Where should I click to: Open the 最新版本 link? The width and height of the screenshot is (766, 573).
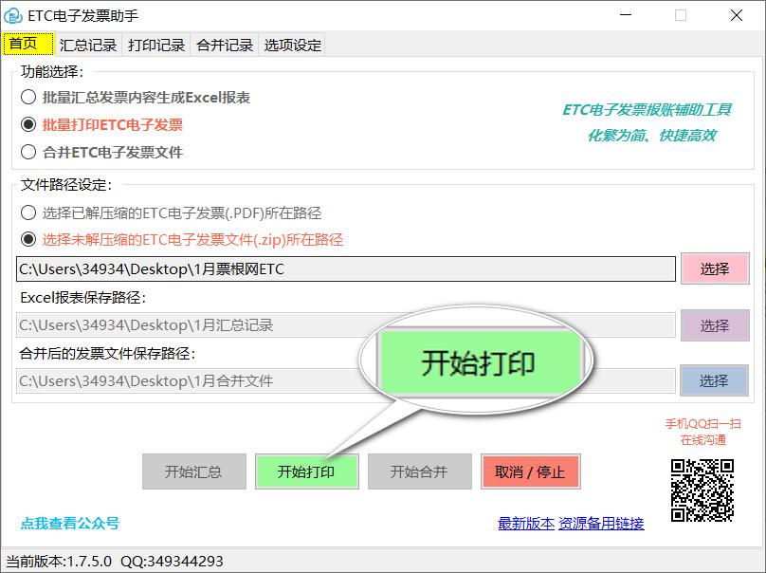525,524
